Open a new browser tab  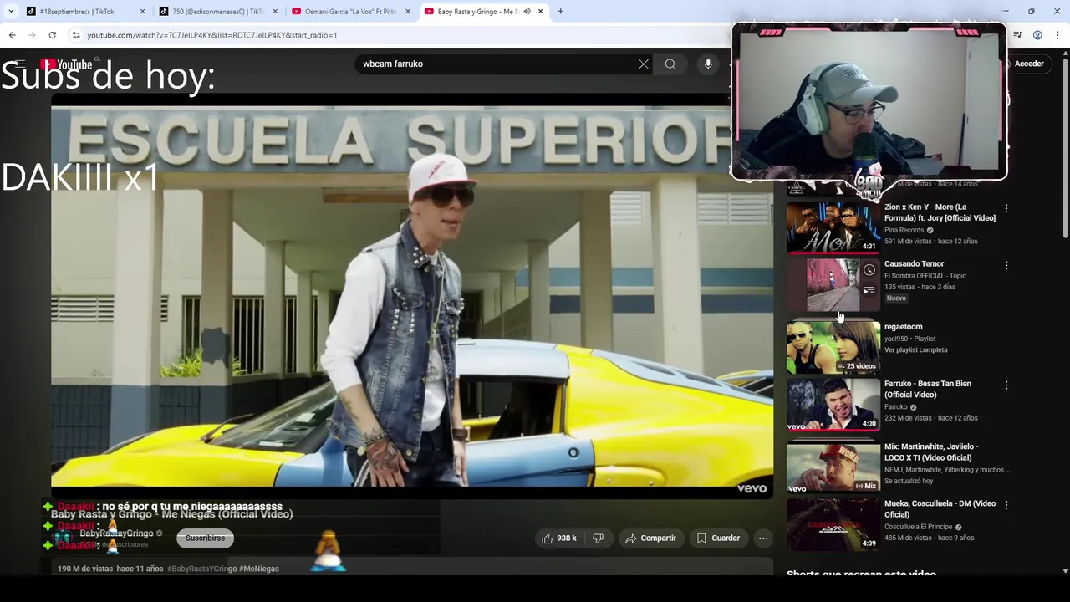(560, 12)
